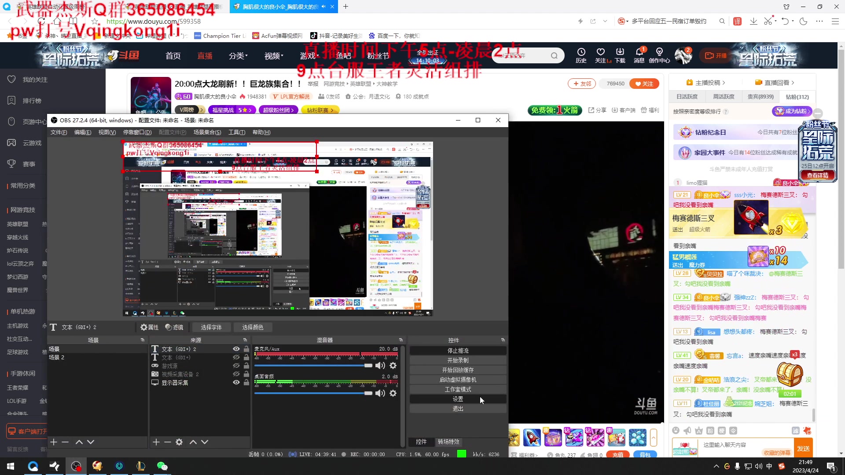Image resolution: width=845 pixels, height=475 pixels.
Task: Open OBS 设置 settings button
Action: (458, 399)
